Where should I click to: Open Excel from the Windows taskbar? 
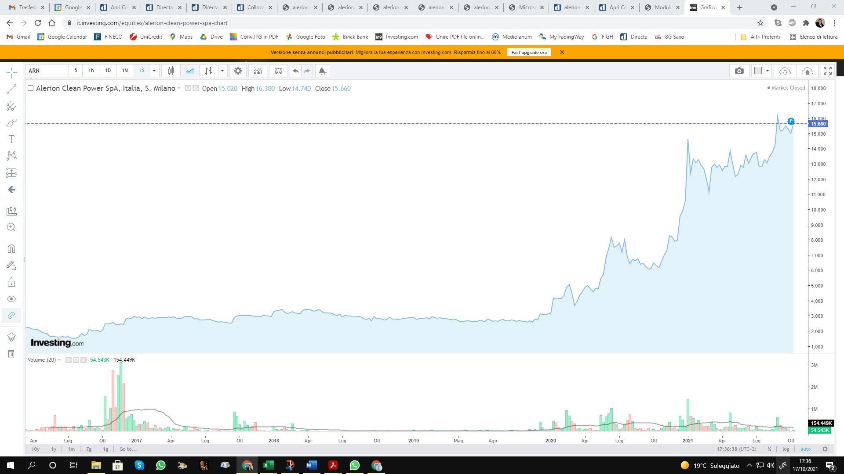point(268,465)
